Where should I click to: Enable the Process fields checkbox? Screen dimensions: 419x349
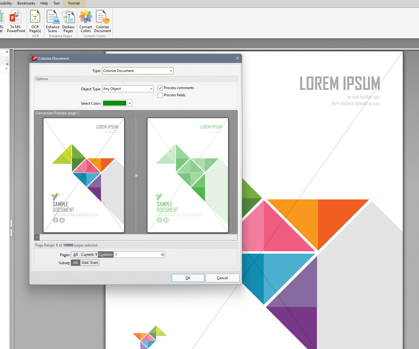(160, 95)
